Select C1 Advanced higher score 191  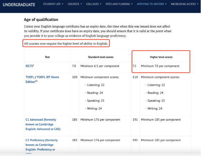click(135, 120)
